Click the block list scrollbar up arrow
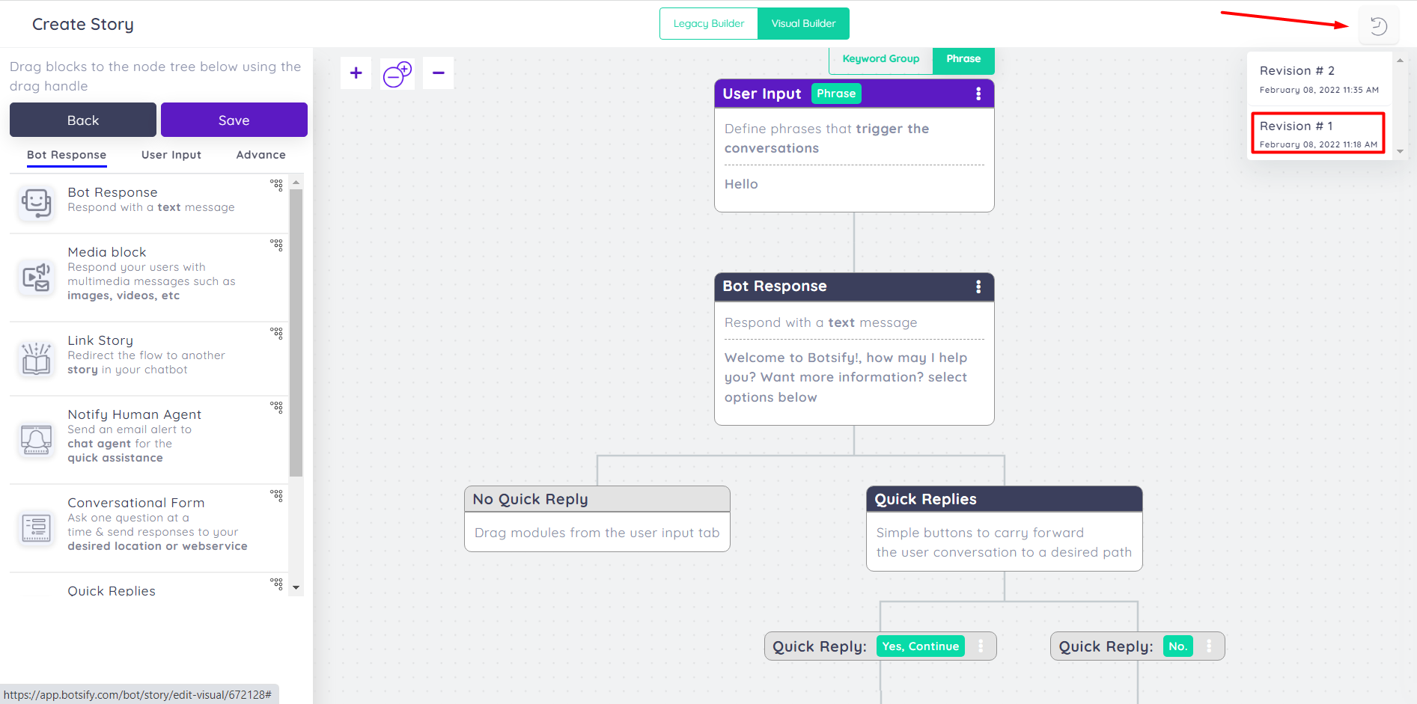The image size is (1417, 704). click(296, 183)
